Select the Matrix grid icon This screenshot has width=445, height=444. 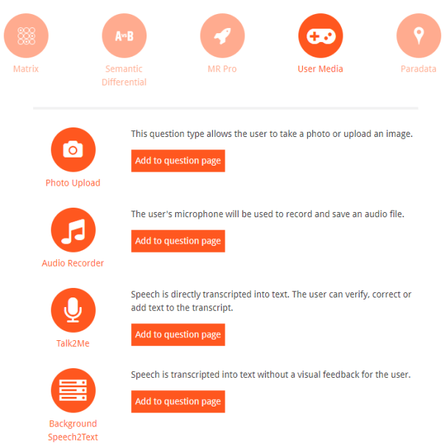click(26, 36)
